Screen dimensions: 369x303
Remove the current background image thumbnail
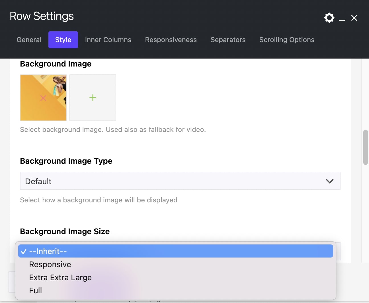tap(43, 98)
